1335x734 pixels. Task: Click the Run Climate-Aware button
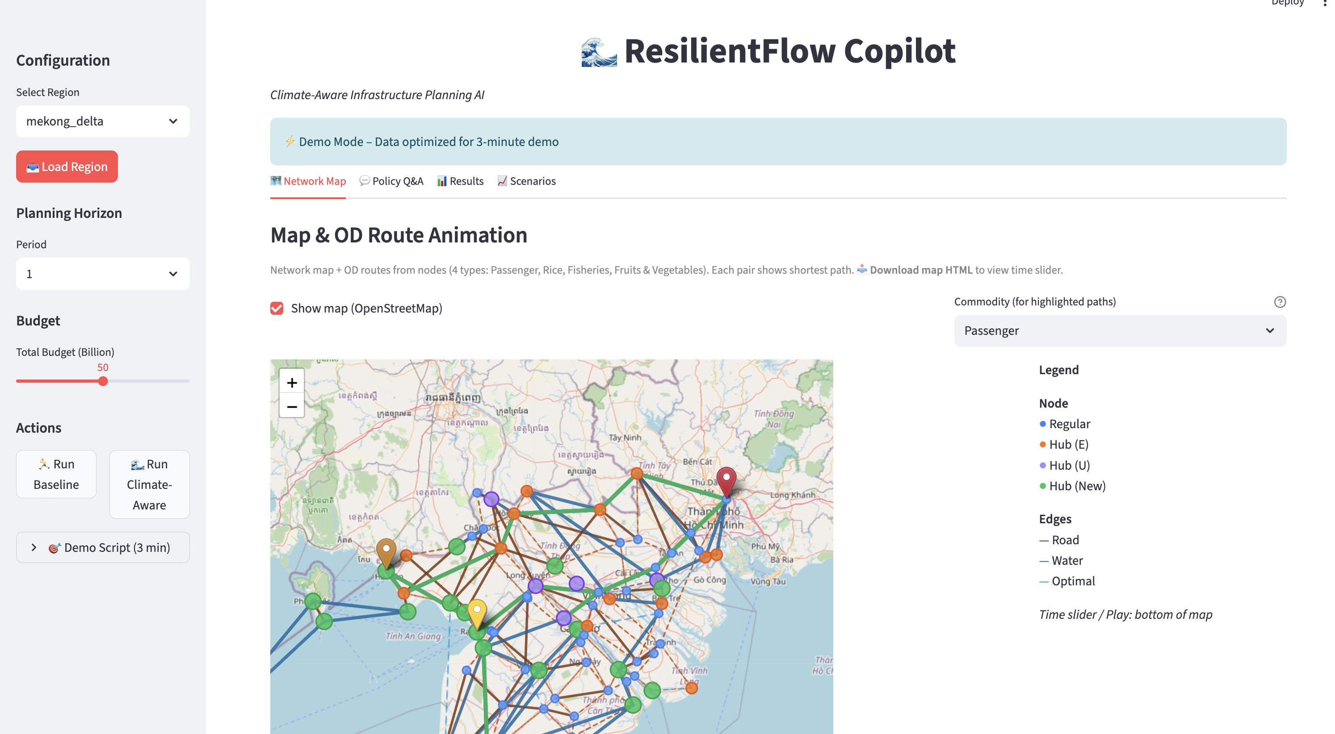click(149, 484)
